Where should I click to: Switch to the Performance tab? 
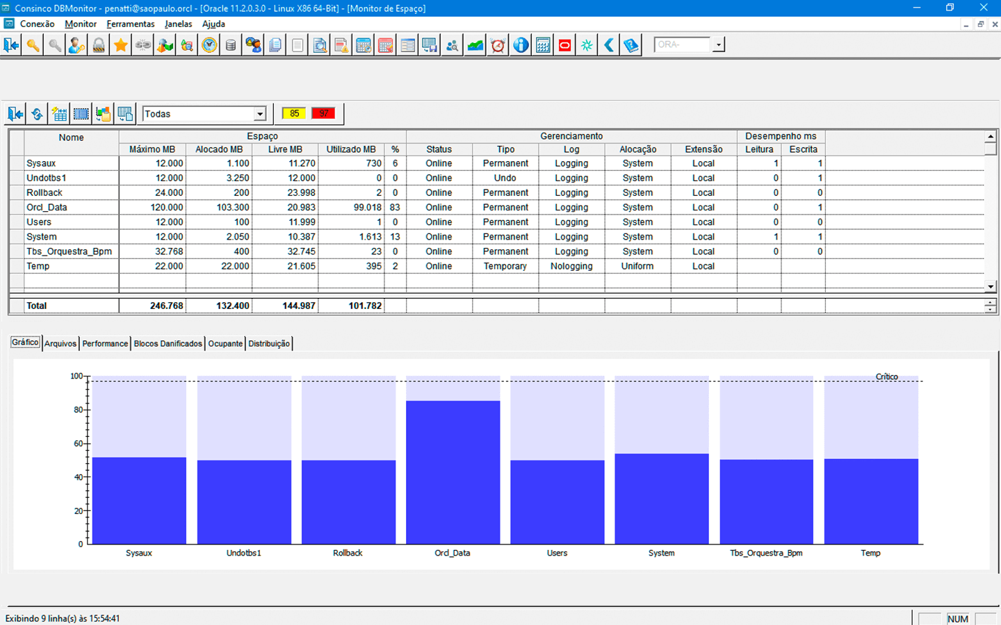[x=105, y=344]
